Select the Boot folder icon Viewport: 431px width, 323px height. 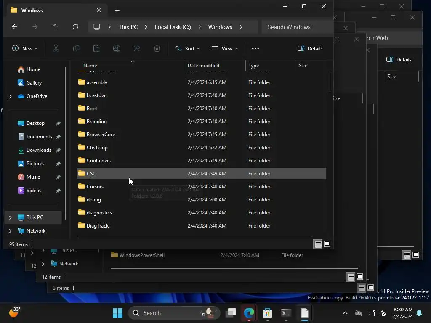(81, 108)
